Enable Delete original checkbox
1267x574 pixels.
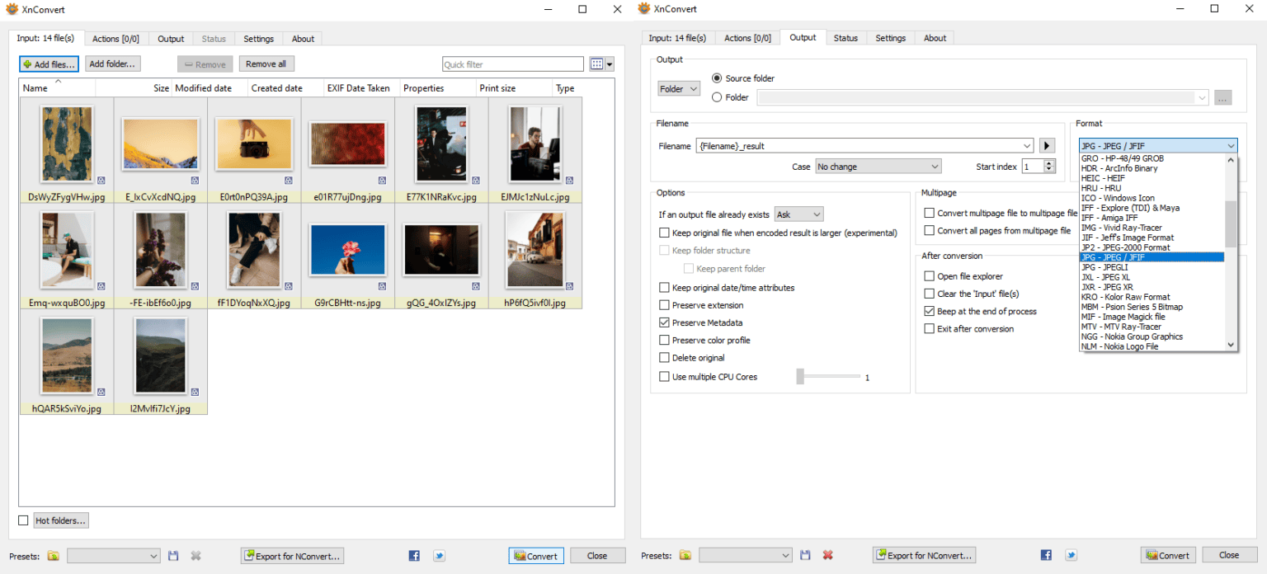point(664,358)
